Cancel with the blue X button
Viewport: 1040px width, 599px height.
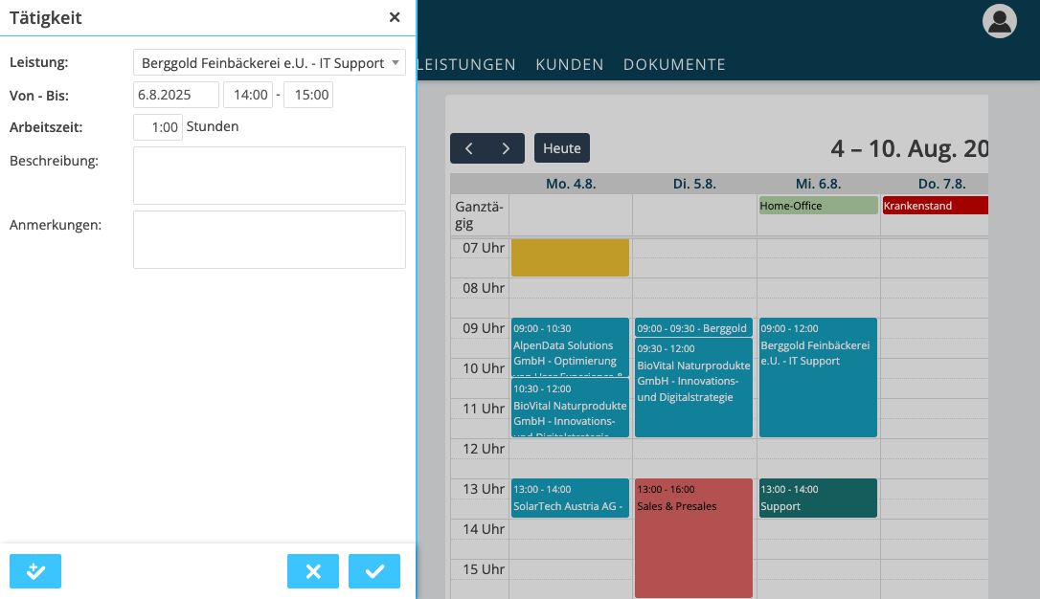[x=313, y=571]
